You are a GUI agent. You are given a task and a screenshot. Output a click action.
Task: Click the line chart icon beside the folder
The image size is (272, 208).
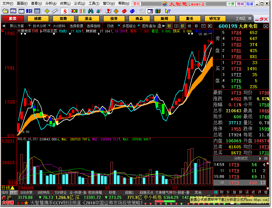[13, 11]
